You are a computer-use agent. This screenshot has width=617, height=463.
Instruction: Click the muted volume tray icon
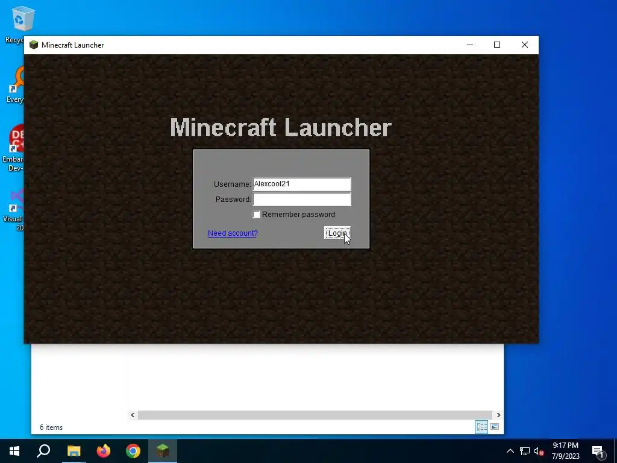(539, 451)
